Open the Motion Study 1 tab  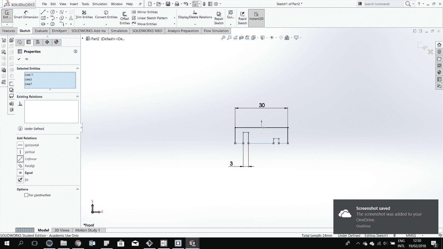coord(87,230)
